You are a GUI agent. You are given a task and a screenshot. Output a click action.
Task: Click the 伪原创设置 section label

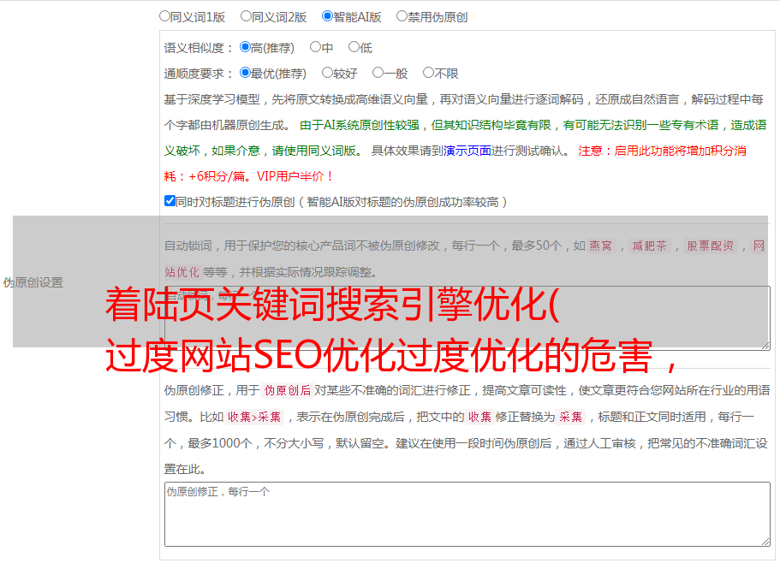click(x=33, y=282)
